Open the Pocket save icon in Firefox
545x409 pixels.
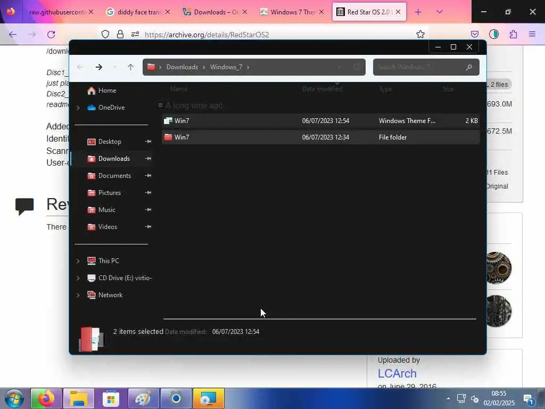pos(474,34)
